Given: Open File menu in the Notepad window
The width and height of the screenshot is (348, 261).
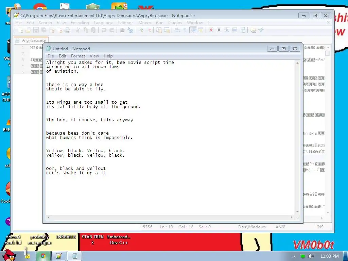Looking at the screenshot, I should pos(51,56).
